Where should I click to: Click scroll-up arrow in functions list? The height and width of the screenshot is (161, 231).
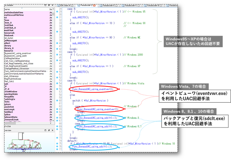[x=53, y=9]
